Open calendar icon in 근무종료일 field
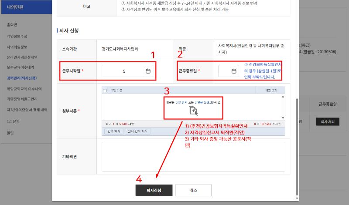349x205 pixels. coord(234,71)
